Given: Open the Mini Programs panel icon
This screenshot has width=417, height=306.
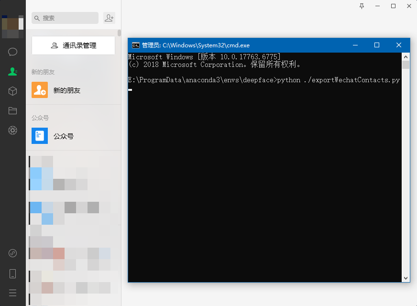Looking at the screenshot, I should pos(12,253).
